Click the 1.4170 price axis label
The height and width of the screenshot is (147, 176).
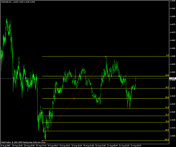pyautogui.click(x=173, y=32)
